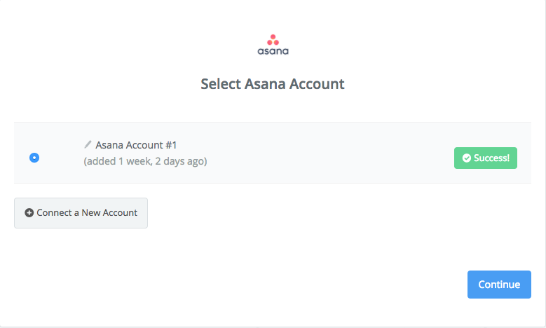This screenshot has height=328, width=546.
Task: Click the 'added 1 week, 2 days ago' text
Action: tap(145, 161)
